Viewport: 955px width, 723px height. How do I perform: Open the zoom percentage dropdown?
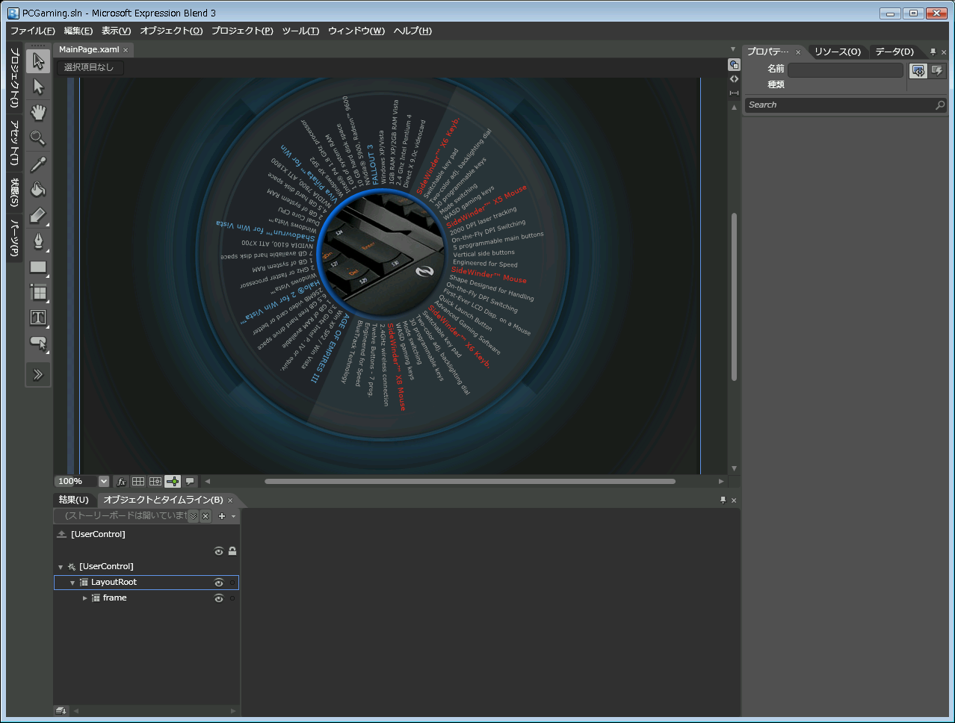pyautogui.click(x=103, y=482)
